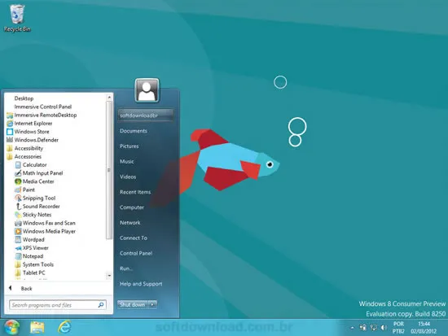The width and height of the screenshot is (448, 336).
Task: Expand the Accessibility folder
Action: [x=25, y=148]
